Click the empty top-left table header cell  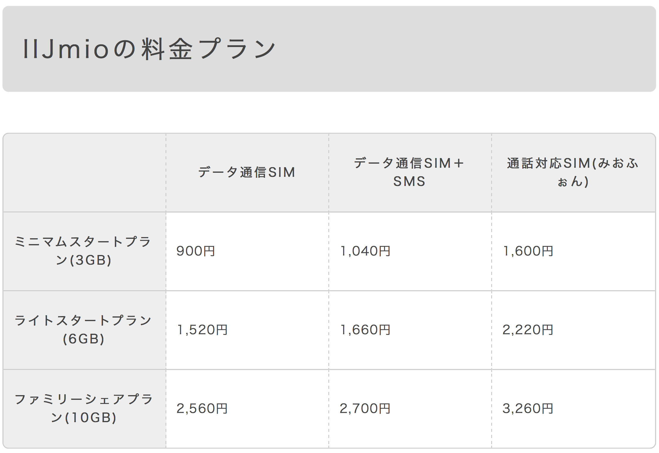85,172
